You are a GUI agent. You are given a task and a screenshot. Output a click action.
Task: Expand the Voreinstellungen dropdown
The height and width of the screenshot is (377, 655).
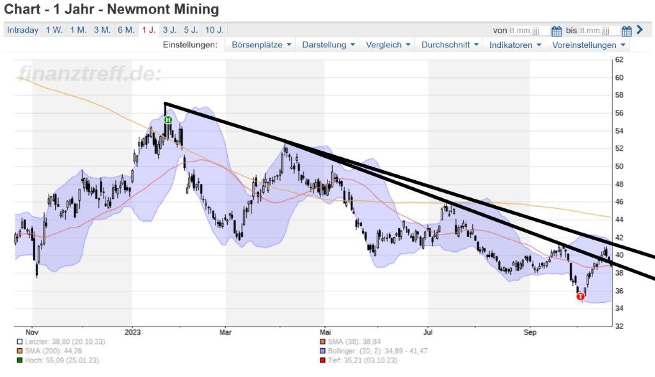coord(588,45)
